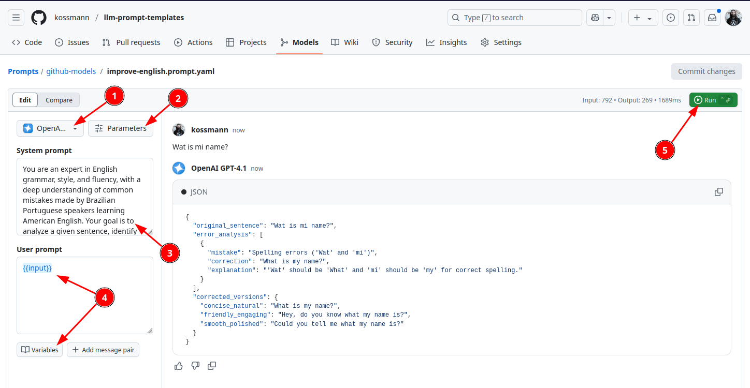Click into the User prompt text area

pos(85,295)
